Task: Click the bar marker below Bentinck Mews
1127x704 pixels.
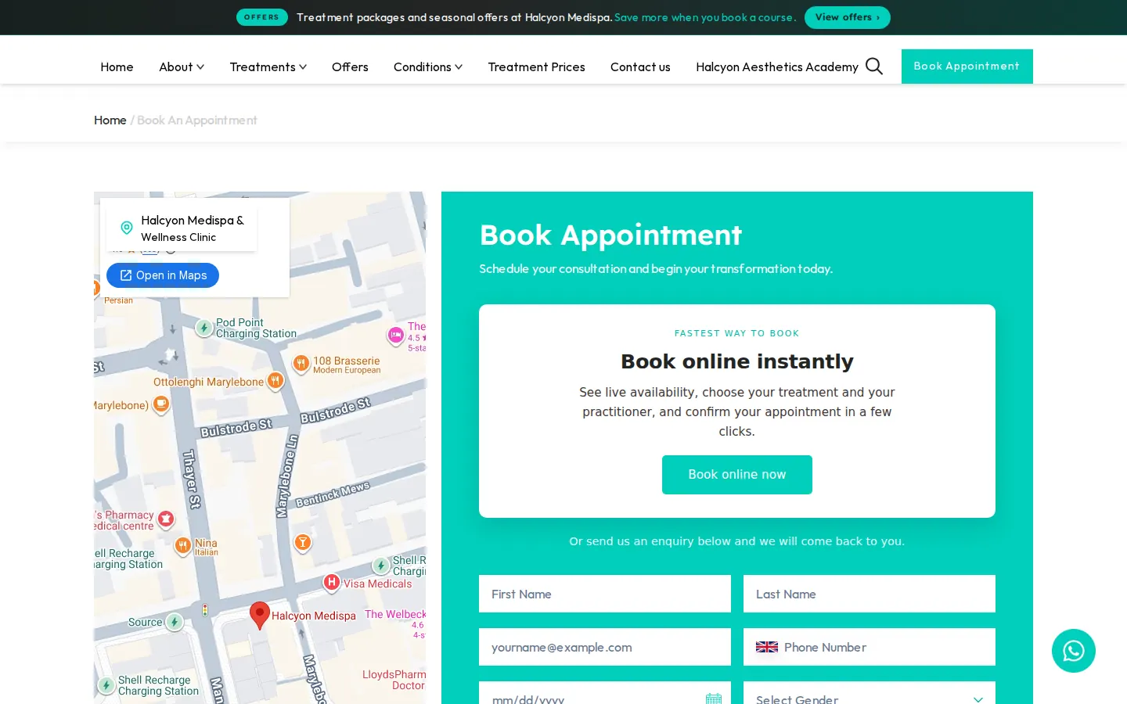Action: (x=303, y=542)
